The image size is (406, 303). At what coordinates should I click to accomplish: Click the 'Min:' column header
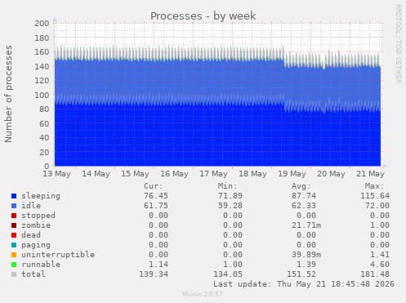(227, 186)
